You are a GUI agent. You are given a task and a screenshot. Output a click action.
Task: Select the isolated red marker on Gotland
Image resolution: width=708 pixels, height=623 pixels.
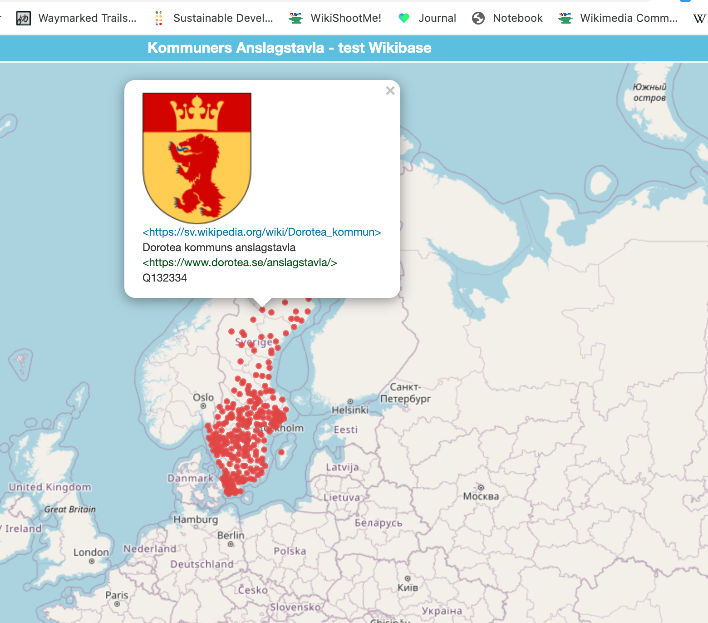(281, 452)
